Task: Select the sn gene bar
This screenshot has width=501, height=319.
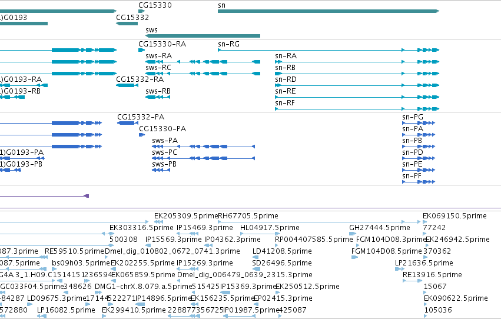Action: pos(329,11)
